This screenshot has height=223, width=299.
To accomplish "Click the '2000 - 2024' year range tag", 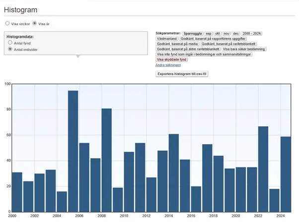I will [252, 33].
